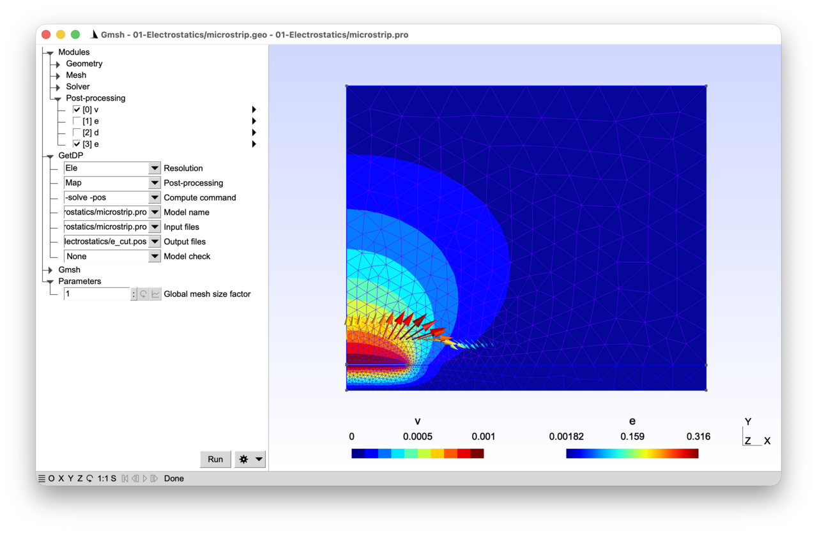This screenshot has height=533, width=817.
Task: Collapse the GetDP section
Action: (x=50, y=156)
